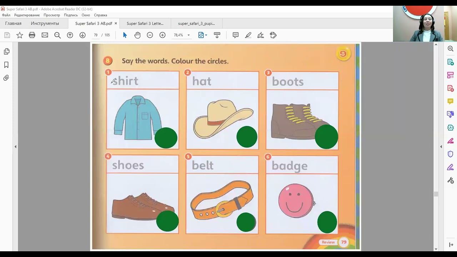
Task: Zoom out with the minus button
Action: [150, 35]
